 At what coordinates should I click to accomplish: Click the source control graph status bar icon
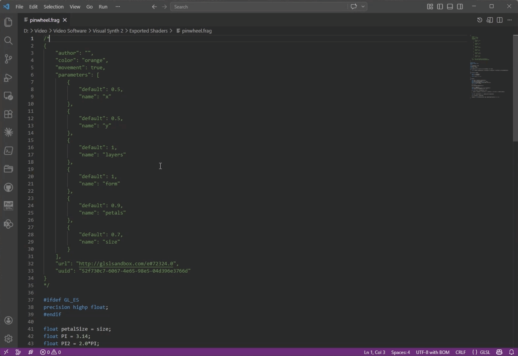(18, 352)
